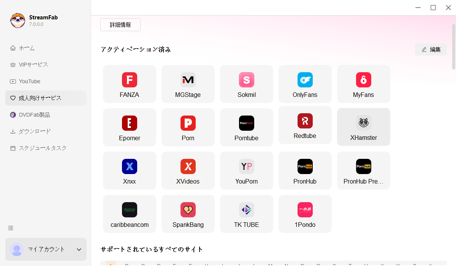Click the Sokmil service icon
The height and width of the screenshot is (266, 456).
tap(246, 84)
